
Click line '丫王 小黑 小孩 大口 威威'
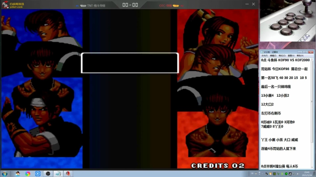tap(279, 140)
